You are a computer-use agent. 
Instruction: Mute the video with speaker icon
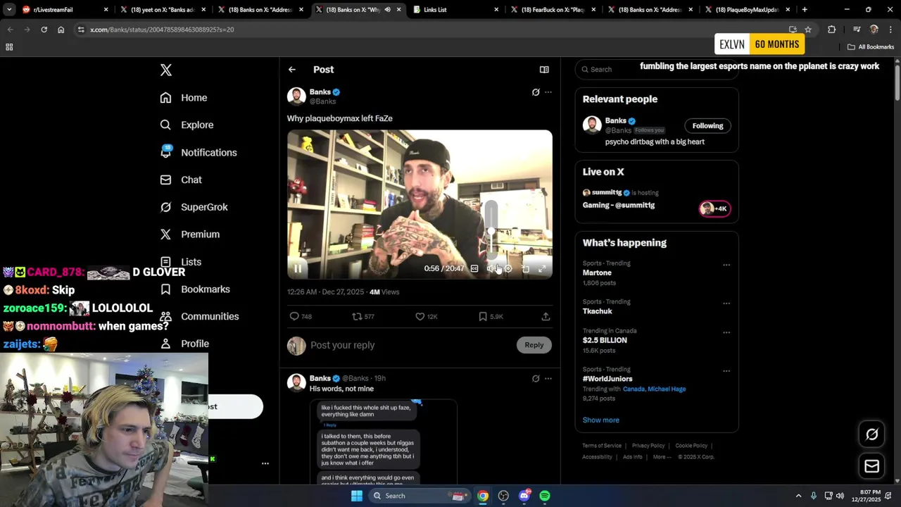pyautogui.click(x=491, y=268)
